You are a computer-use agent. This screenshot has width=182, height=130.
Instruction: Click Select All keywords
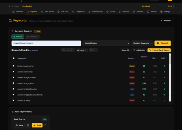(x=125, y=50)
